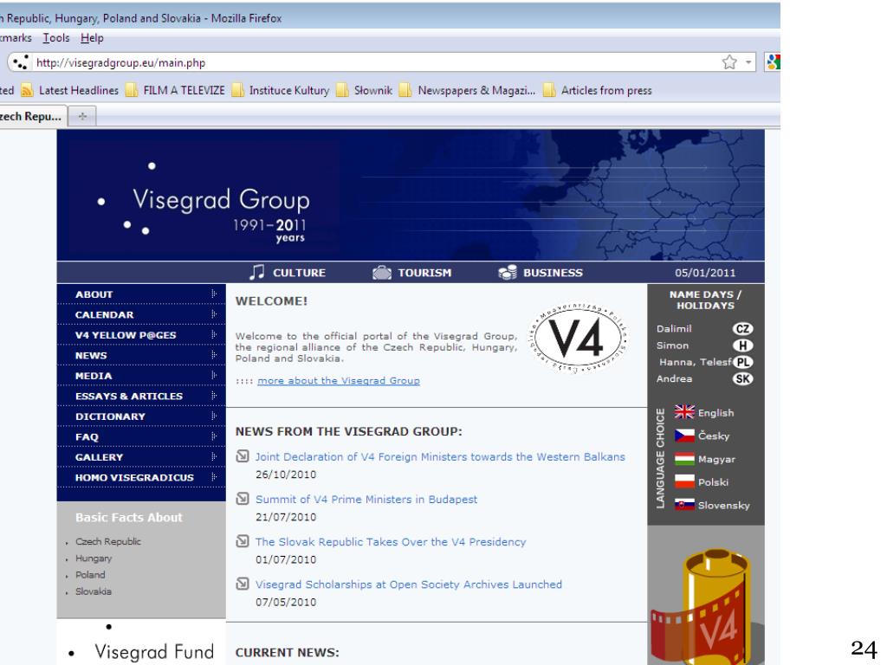This screenshot has height=665, width=887.
Task: Open the Articles from press bookmark folder
Action: [x=598, y=90]
